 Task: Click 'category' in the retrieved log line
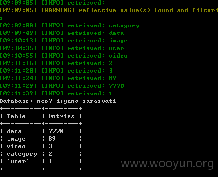point(124,26)
